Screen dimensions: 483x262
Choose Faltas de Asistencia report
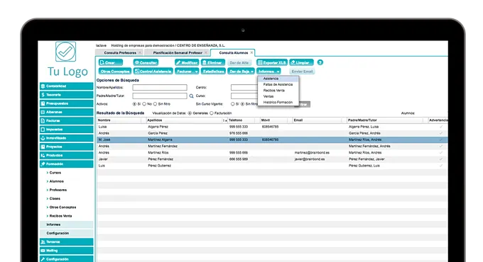coord(278,84)
